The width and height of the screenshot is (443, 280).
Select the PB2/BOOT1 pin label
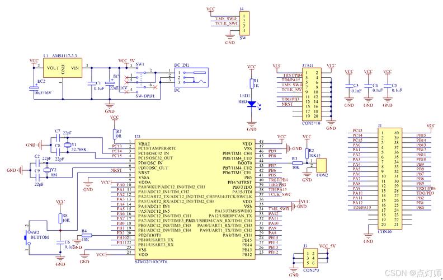(x=149, y=235)
